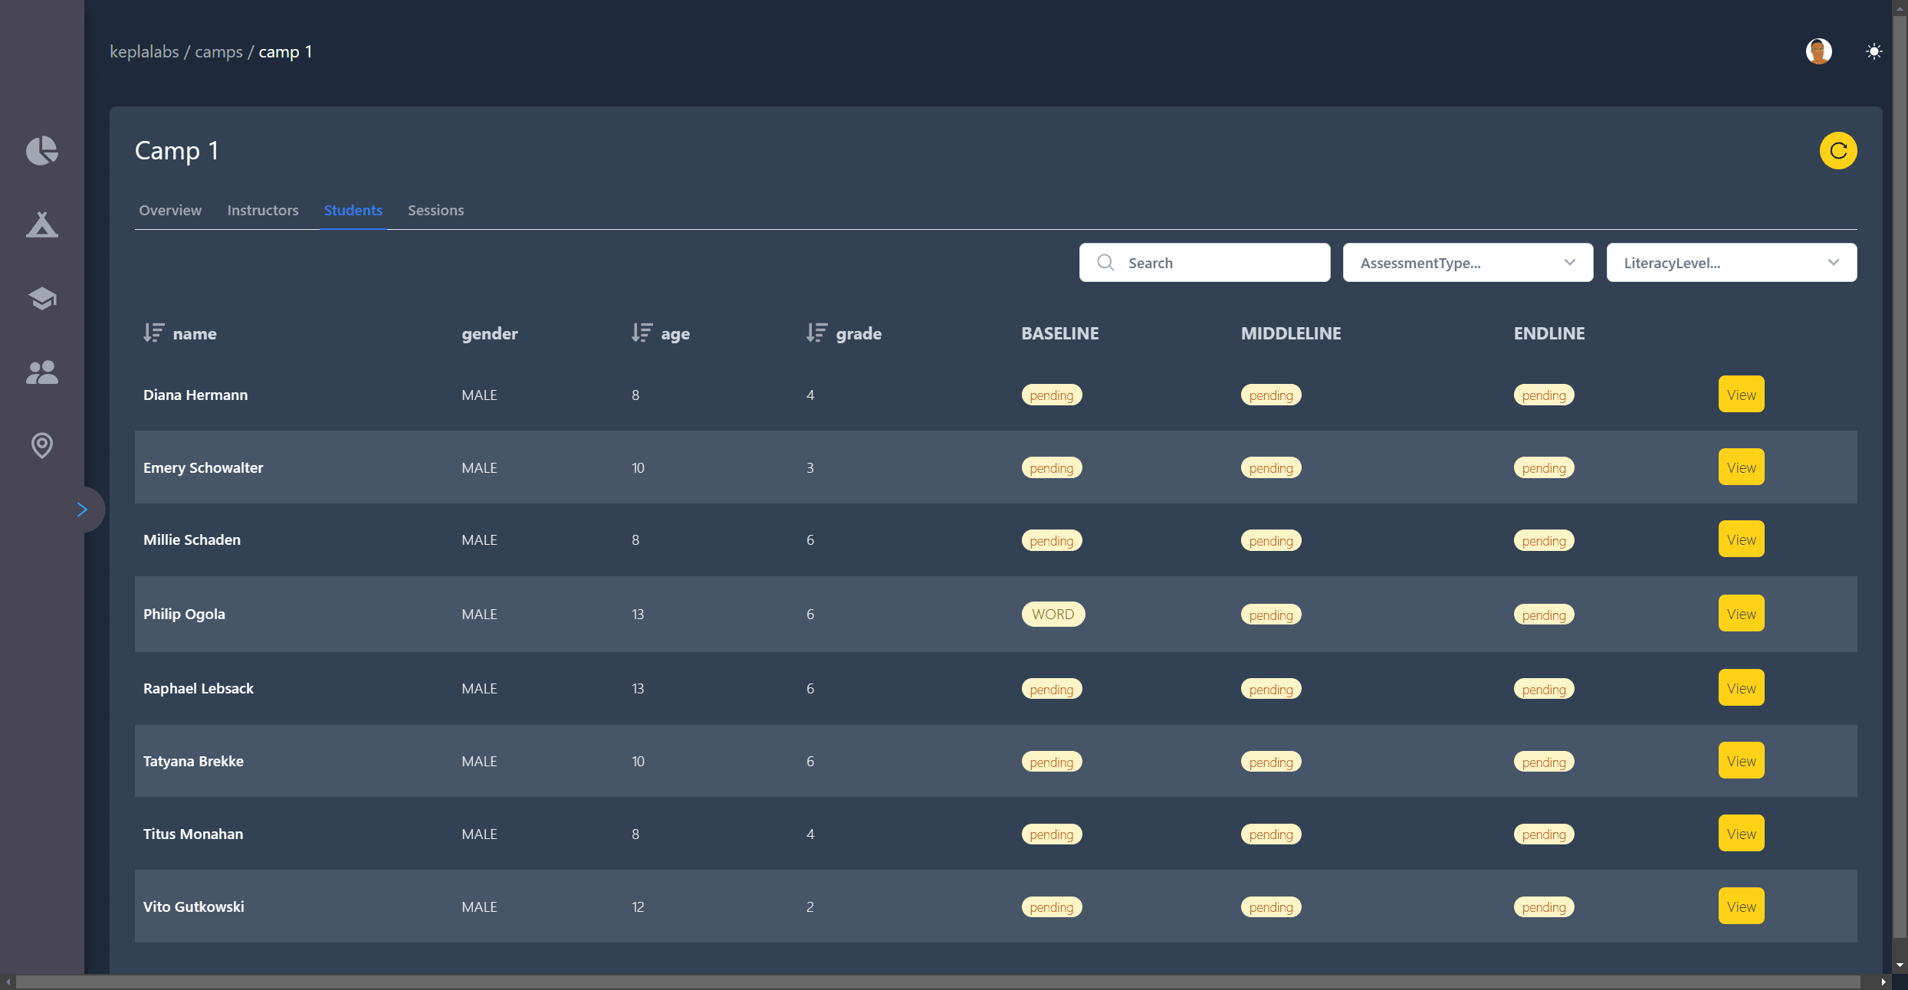Screen dimensions: 1908x990
Task: Click the yellow refresh button
Action: [1837, 151]
